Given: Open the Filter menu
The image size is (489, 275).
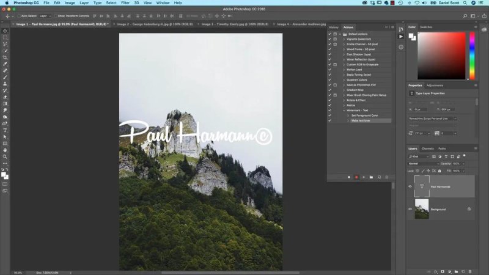Looking at the screenshot, I should coord(125,3).
